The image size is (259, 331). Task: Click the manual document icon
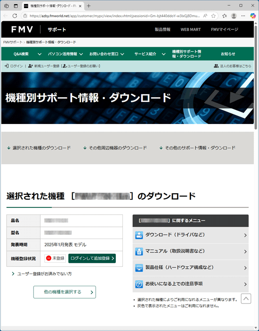[x=139, y=251]
